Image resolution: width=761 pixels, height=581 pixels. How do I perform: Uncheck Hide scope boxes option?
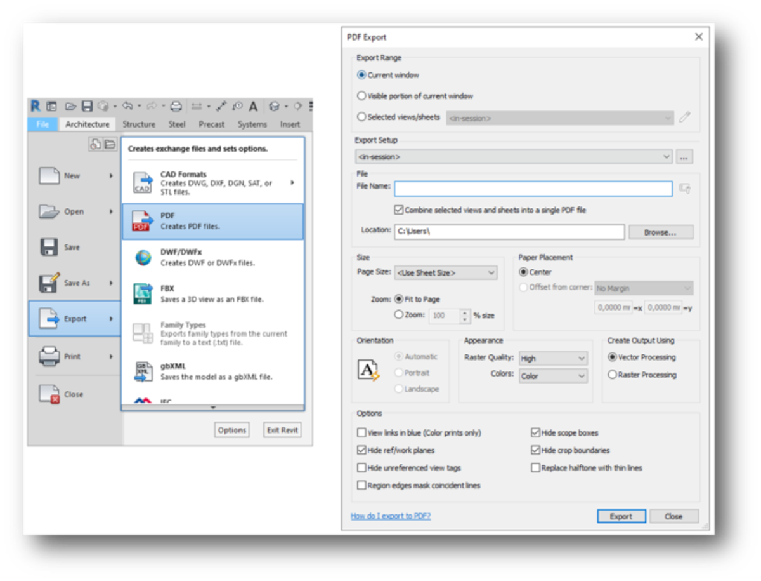coord(535,433)
